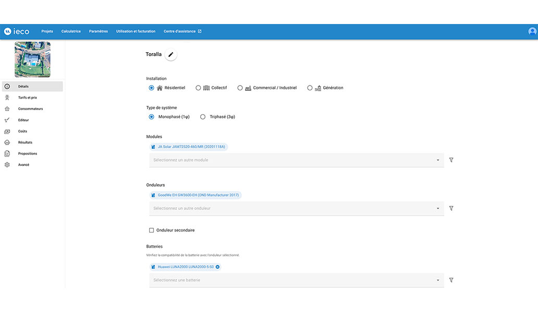This screenshot has width=538, height=313.
Task: Select the Résidentiel installation option
Action: click(x=151, y=88)
